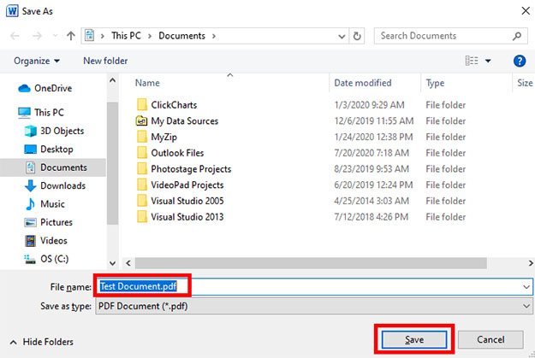The height and width of the screenshot is (358, 535).
Task: Select the Visual Studio 2013 folder
Action: pos(187,217)
